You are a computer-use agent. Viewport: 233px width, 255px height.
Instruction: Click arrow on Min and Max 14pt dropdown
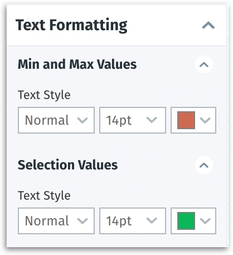[152, 120]
